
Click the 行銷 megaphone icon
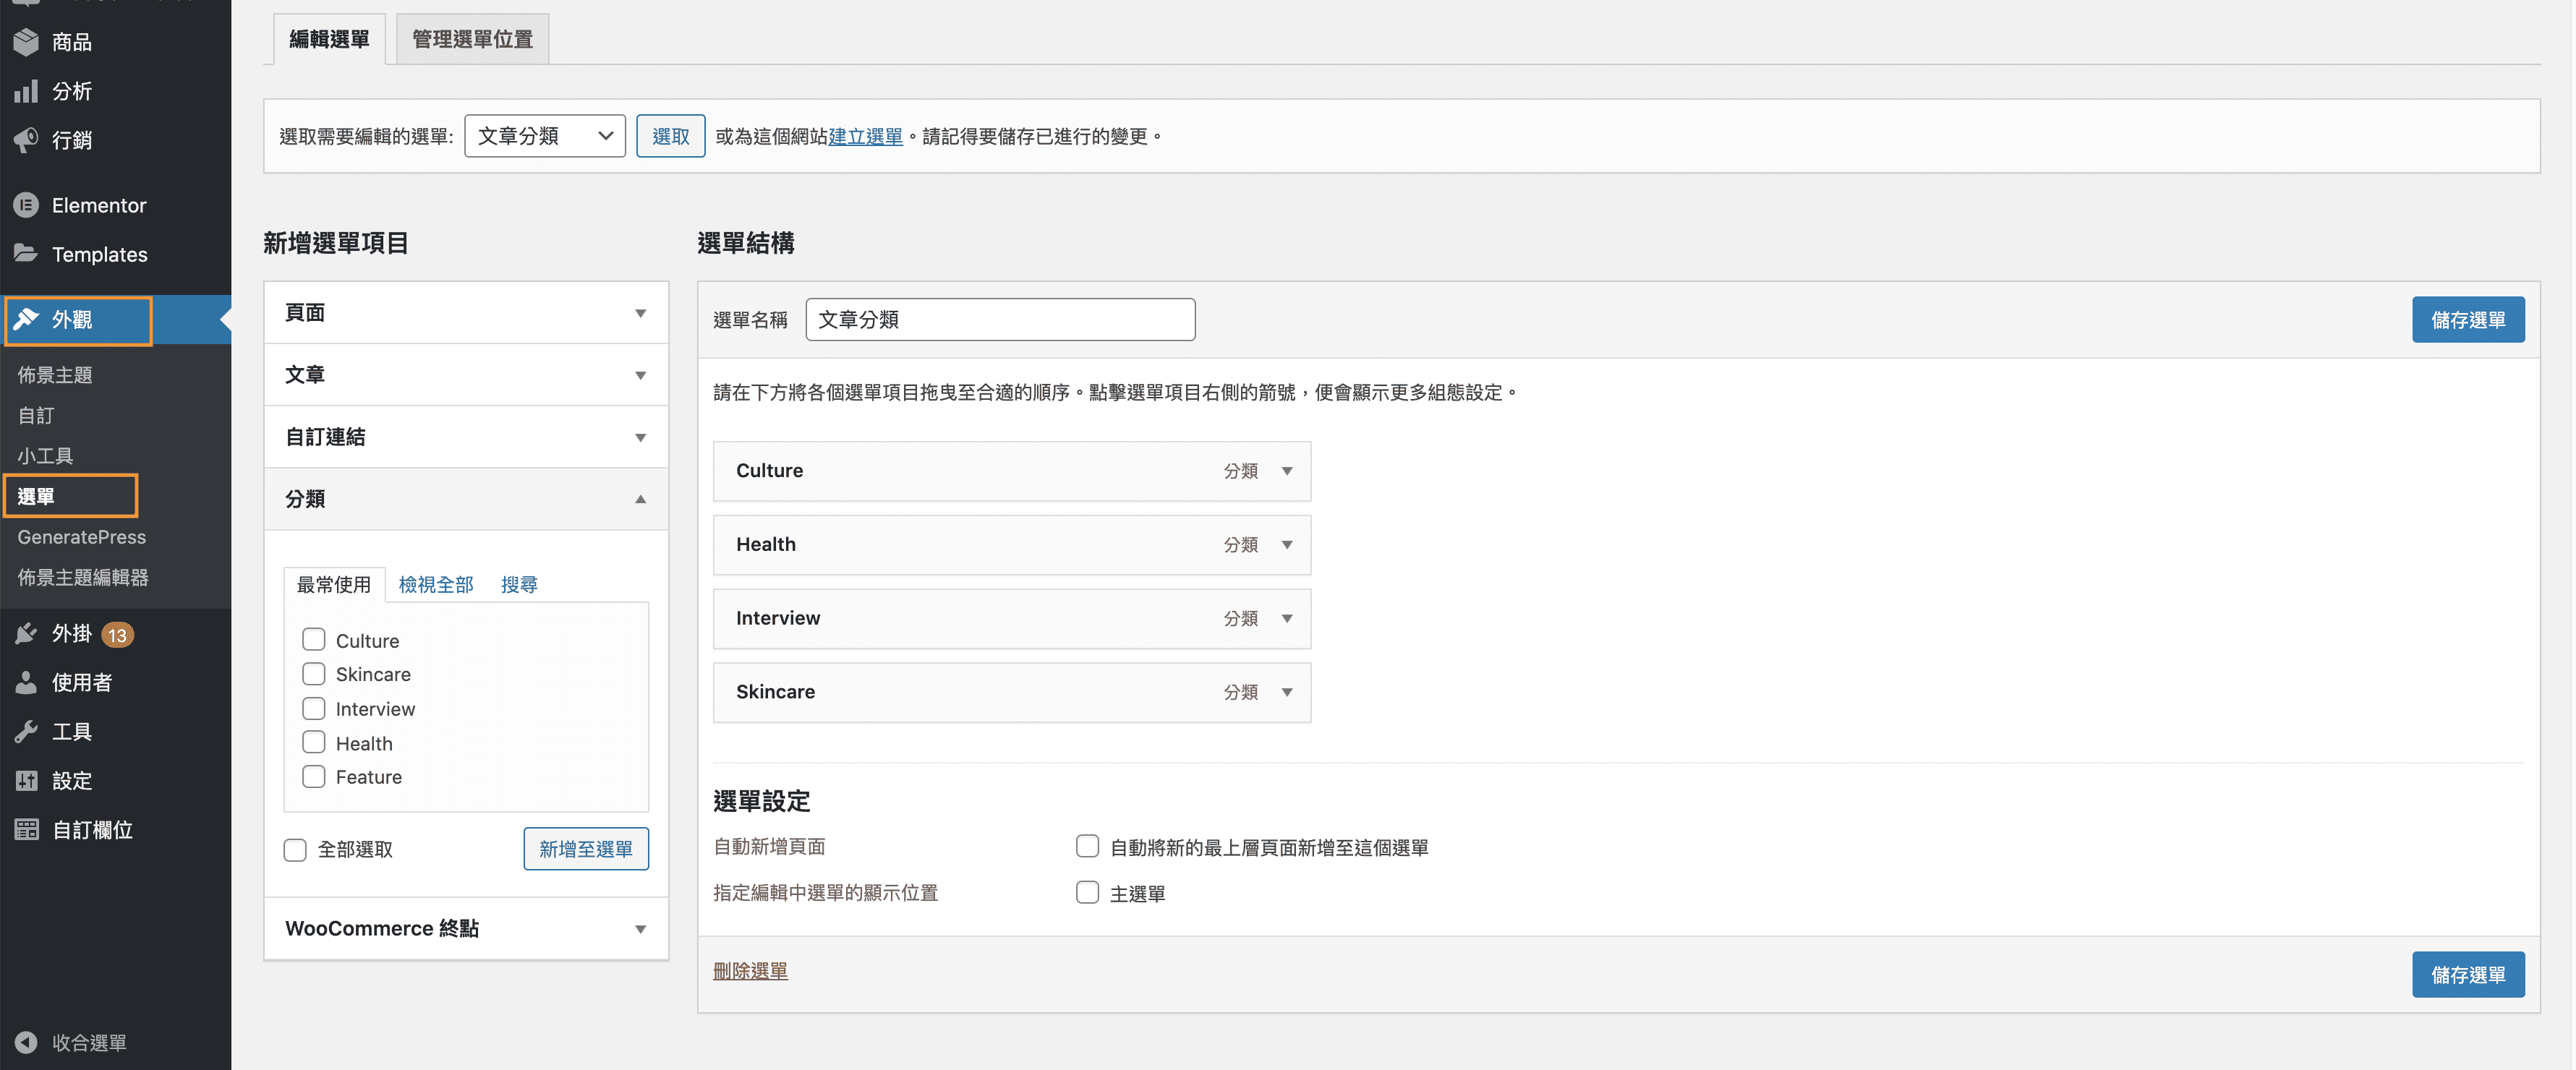pyautogui.click(x=26, y=140)
